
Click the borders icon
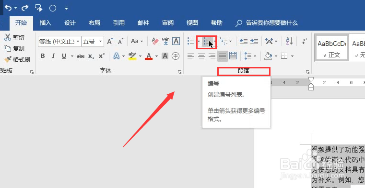(x=284, y=56)
